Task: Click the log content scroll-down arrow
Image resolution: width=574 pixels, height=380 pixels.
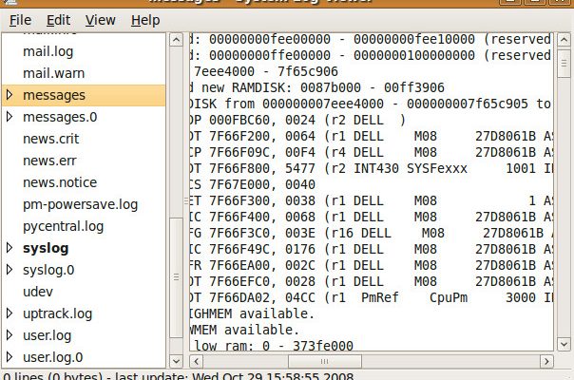Action: pyautogui.click(x=564, y=345)
